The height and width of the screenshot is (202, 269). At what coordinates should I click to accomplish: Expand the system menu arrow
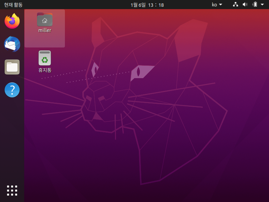pos(262,5)
